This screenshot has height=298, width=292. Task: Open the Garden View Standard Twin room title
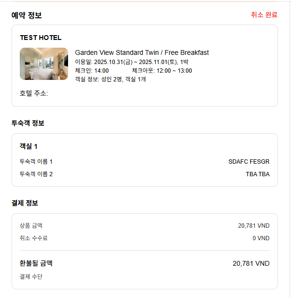(142, 52)
